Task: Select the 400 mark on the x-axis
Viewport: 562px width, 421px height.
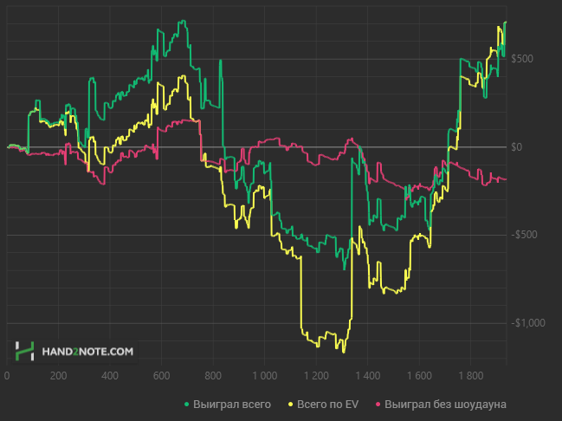Action: coord(110,375)
